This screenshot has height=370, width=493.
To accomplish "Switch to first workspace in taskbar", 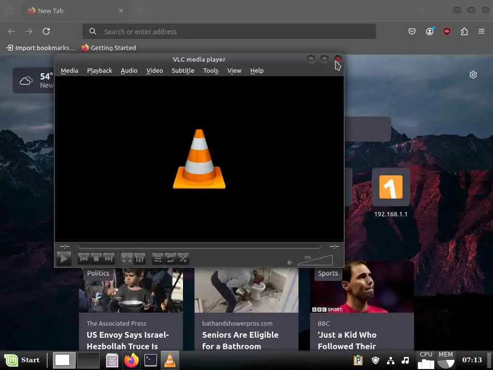I will point(64,360).
